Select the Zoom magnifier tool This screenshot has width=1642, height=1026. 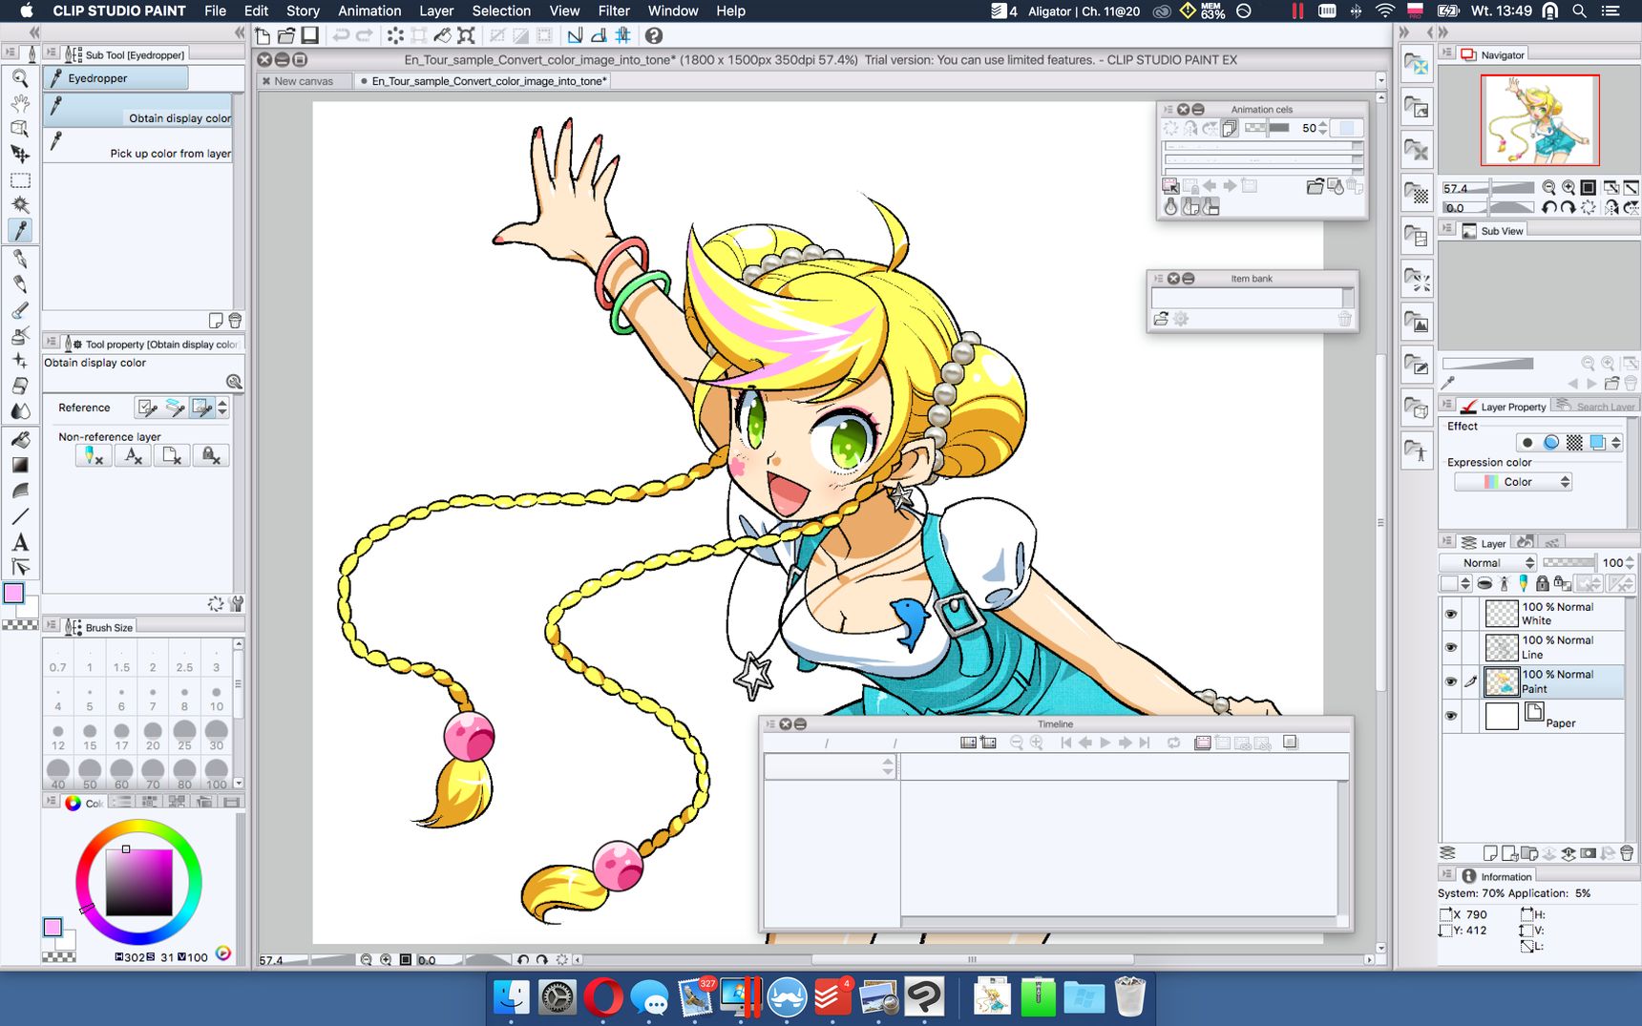tap(20, 78)
